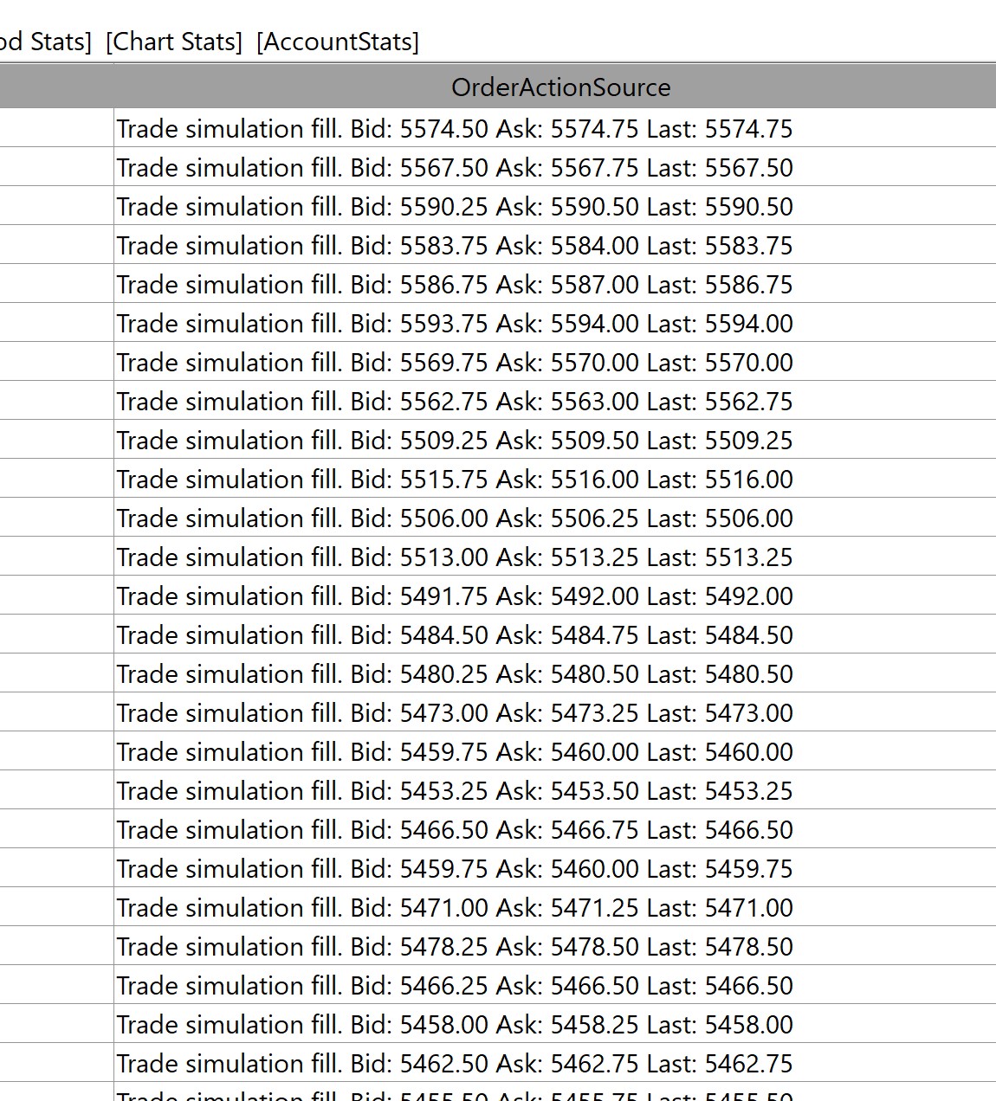Image resolution: width=996 pixels, height=1101 pixels.
Task: Select the fill row with Bid: 5567.50
Action: (455, 168)
